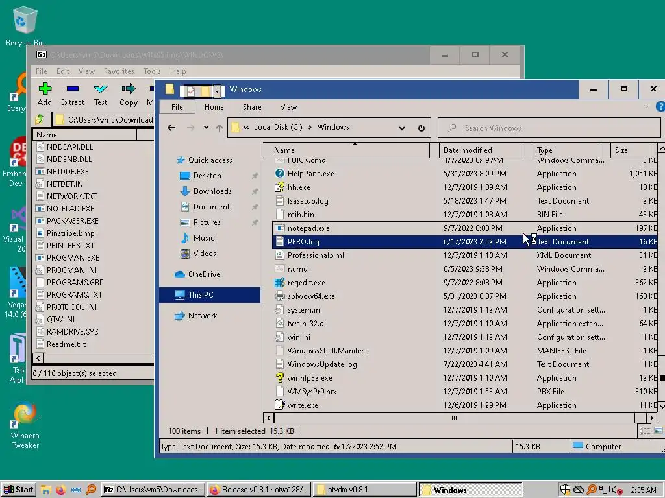Select the winhlp32.exe icon
665x498 pixels.
(x=279, y=377)
